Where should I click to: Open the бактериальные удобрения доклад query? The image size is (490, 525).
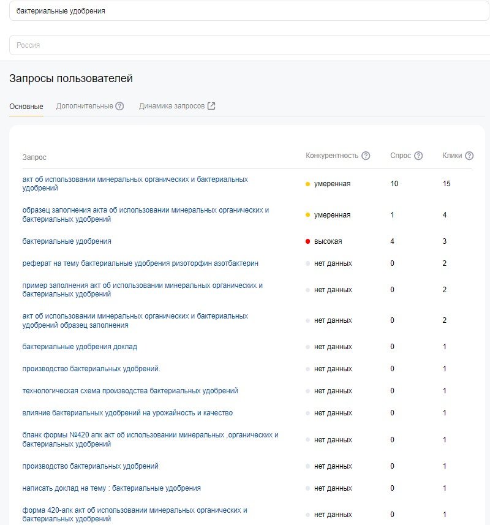[x=80, y=347]
